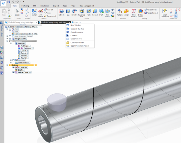
Task: Uncheck Helical Curve 14 checkbox
Action: point(14,72)
